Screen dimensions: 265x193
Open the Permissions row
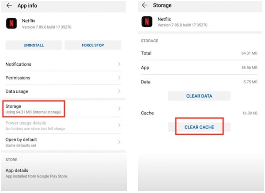pyautogui.click(x=63, y=78)
